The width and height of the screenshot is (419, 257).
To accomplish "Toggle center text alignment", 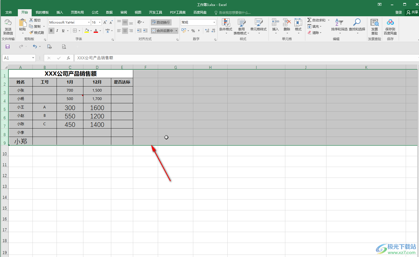I will [125, 31].
